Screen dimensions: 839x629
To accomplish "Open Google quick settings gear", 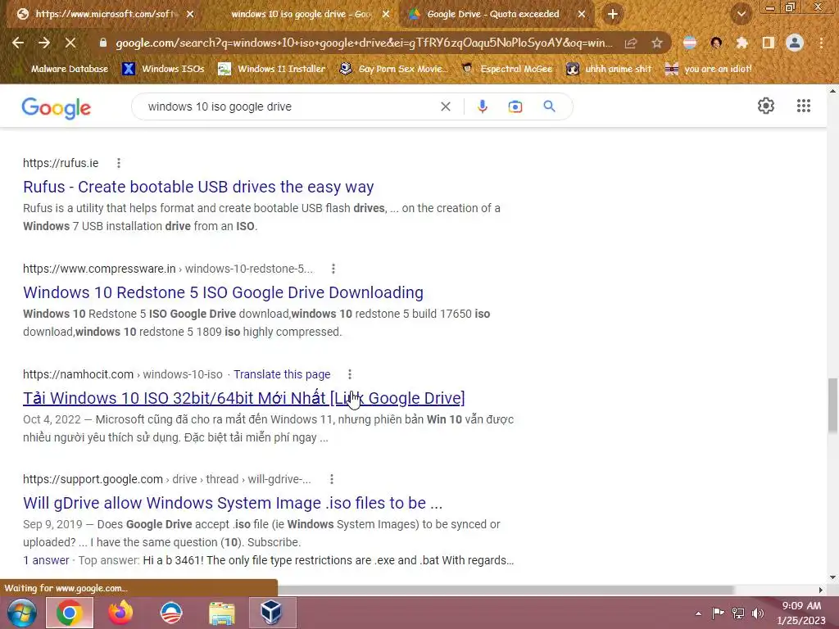I will [766, 106].
